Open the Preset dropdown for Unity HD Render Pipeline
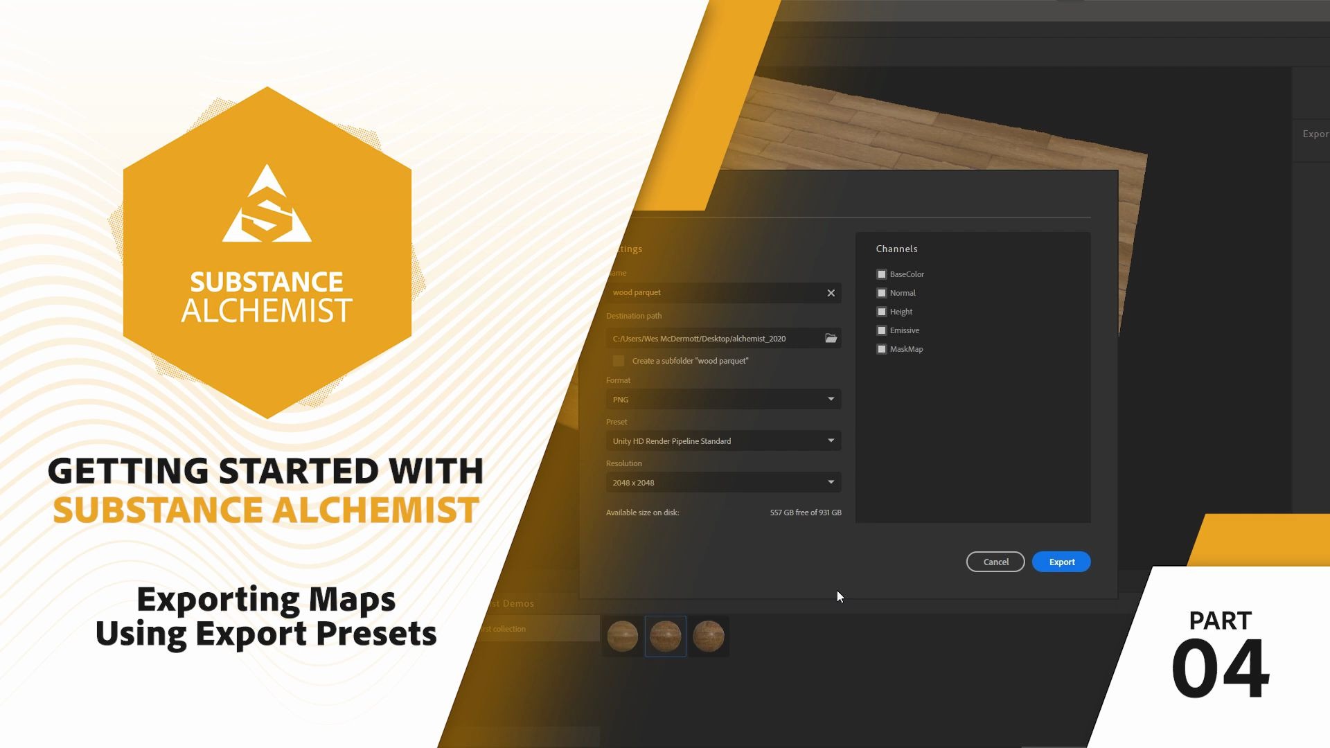Viewport: 1330px width, 748px height. point(723,440)
